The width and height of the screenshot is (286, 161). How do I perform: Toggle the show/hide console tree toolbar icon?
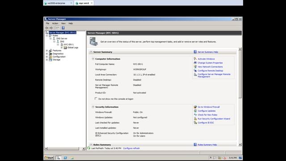point(58,28)
